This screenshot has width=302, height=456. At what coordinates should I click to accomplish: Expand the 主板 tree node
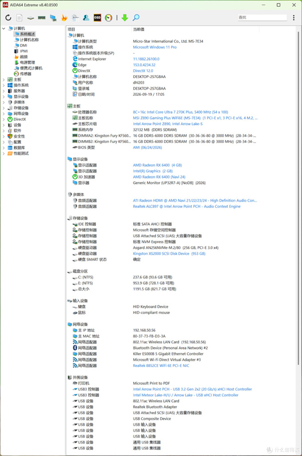4,79
